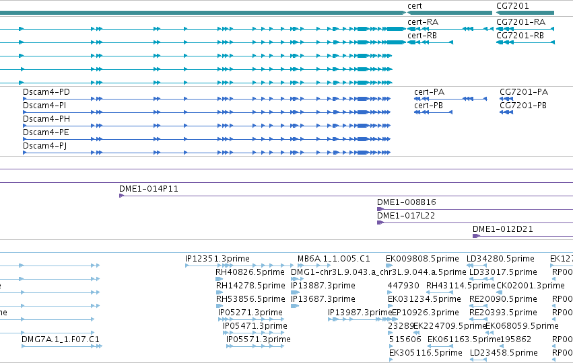This screenshot has height=363, width=573.
Task: Click EP10926.3prime EST label
Action: click(426, 313)
